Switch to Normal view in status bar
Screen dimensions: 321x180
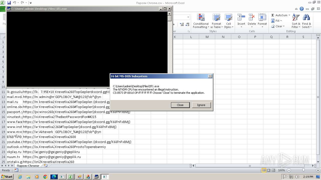point(264,170)
